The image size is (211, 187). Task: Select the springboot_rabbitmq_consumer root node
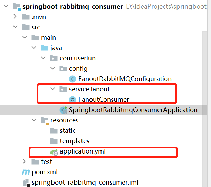(x=73, y=7)
